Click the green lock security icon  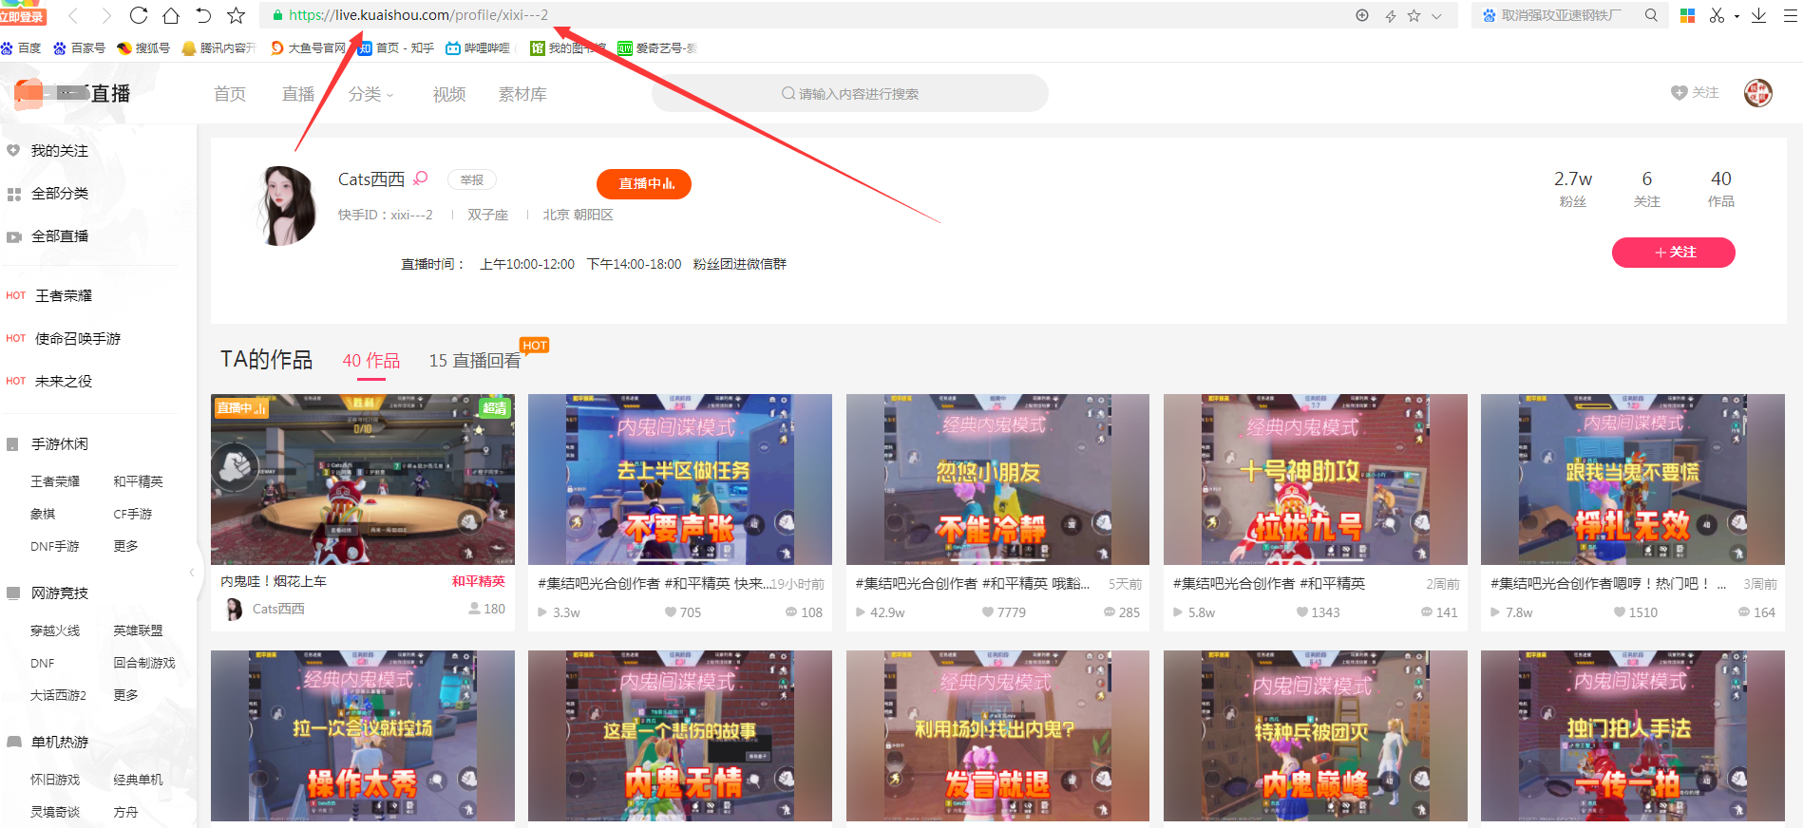pos(277,15)
